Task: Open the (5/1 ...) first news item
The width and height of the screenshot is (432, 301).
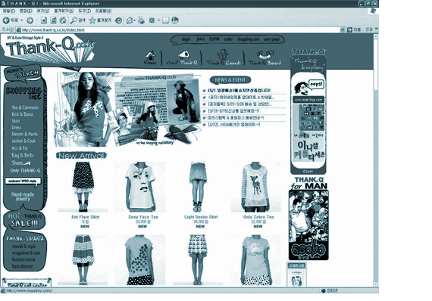Action: pyautogui.click(x=239, y=91)
